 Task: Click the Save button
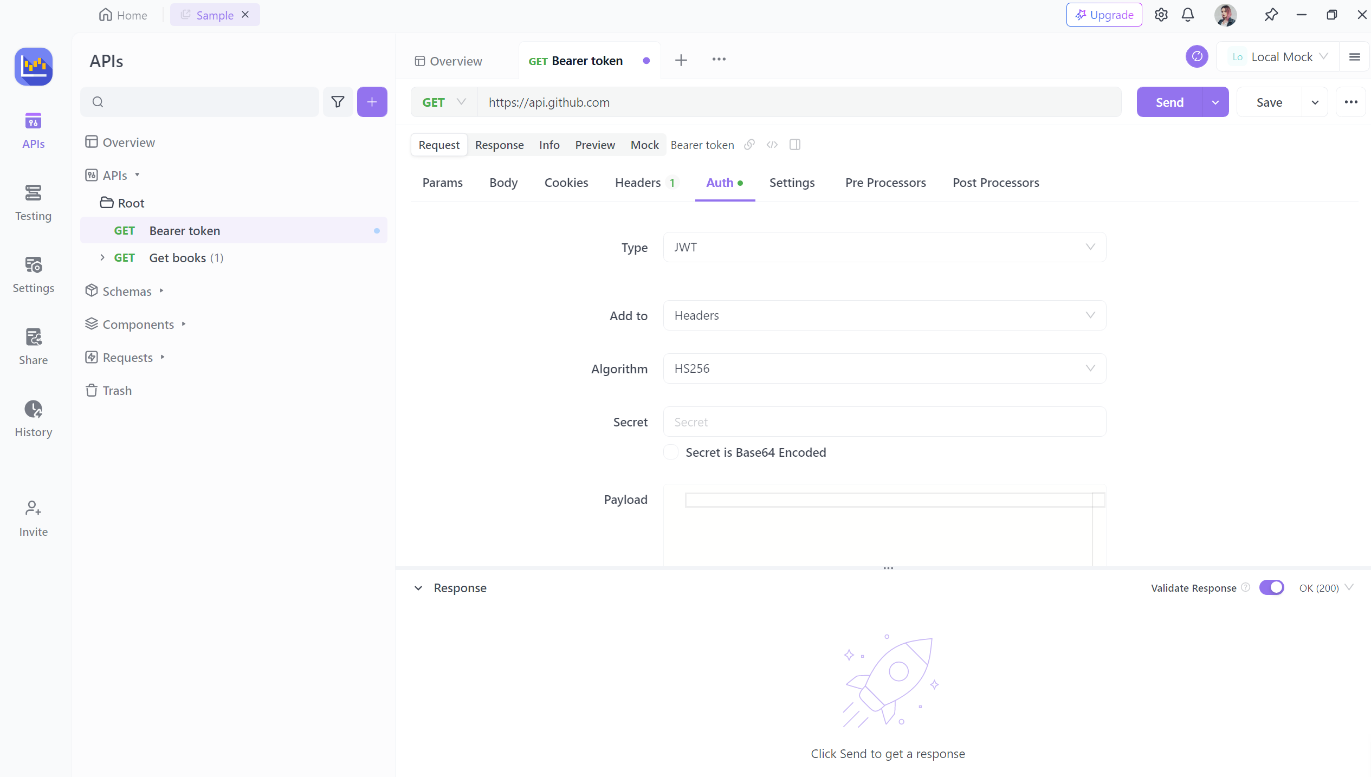tap(1269, 102)
